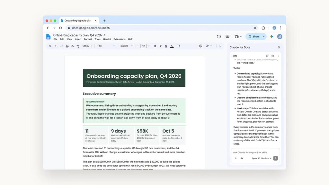Screen dimensions: 329x185
Task: Open version history
Action: tap(219, 37)
